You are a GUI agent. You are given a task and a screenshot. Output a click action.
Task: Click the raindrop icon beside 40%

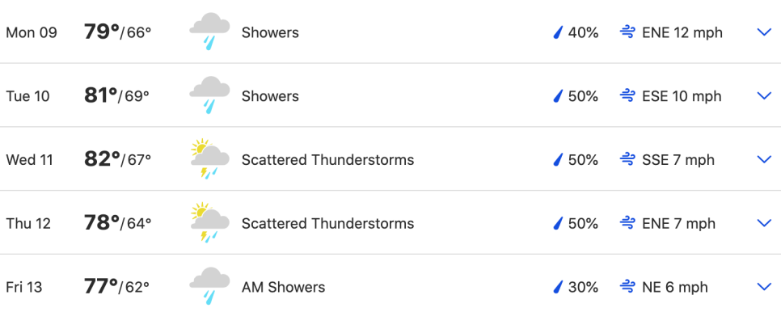558,33
